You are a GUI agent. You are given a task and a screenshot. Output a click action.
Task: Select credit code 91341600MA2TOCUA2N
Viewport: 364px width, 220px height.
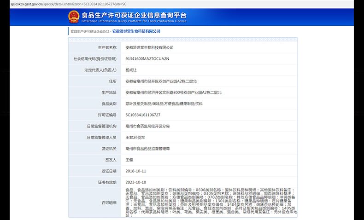pos(147,59)
